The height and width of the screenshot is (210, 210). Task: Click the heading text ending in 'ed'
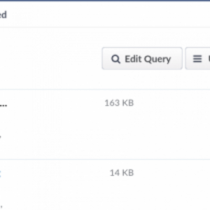coord(3,15)
